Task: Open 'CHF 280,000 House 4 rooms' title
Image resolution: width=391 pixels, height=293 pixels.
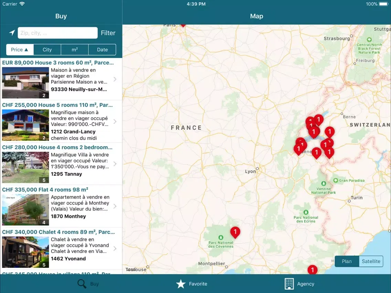Action: tap(57, 147)
